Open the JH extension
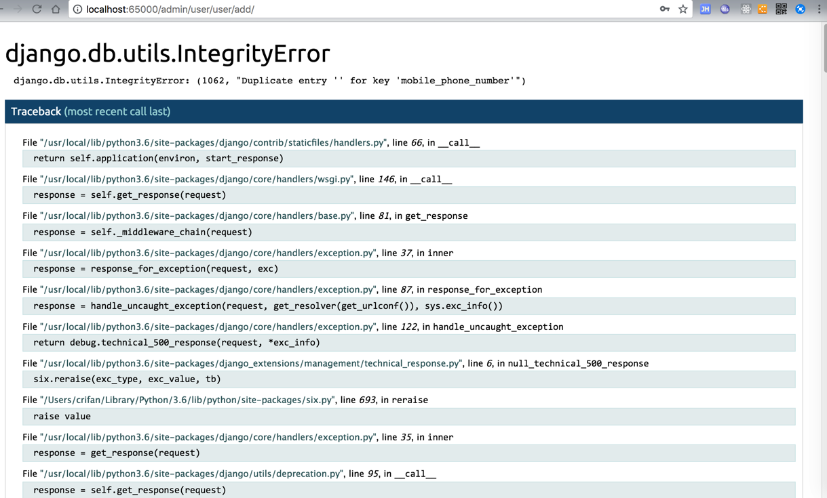827x498 pixels. pos(706,9)
